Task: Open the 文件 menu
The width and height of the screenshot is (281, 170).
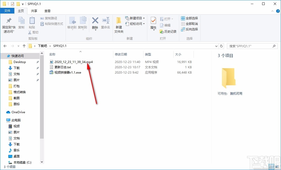Action: [x=7, y=11]
